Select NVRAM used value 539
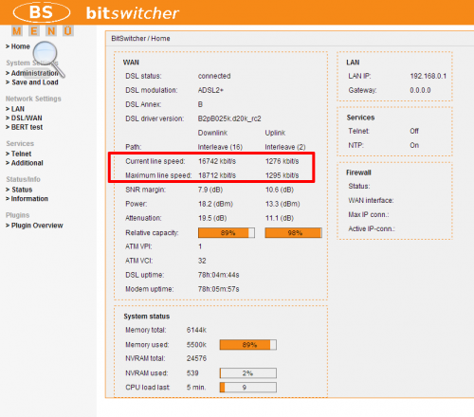 pyautogui.click(x=192, y=373)
